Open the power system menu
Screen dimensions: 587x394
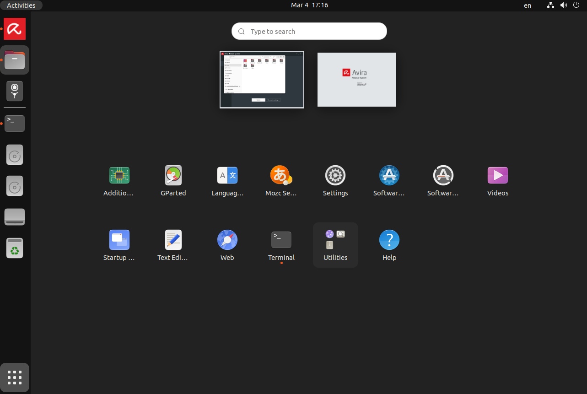click(x=576, y=5)
